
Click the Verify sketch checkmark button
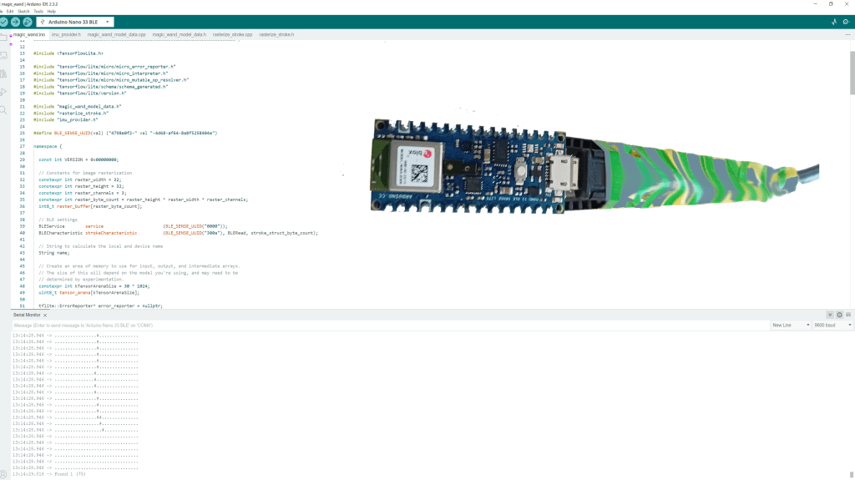pyautogui.click(x=3, y=22)
